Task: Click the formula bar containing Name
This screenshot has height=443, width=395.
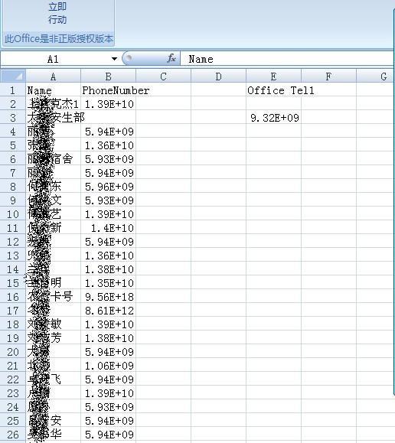Action: (x=287, y=59)
